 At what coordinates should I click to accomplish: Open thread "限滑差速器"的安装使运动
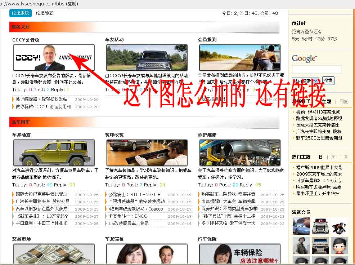click(x=137, y=201)
